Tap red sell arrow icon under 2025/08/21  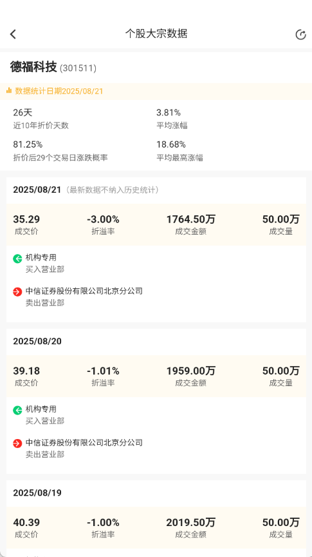coord(17,292)
